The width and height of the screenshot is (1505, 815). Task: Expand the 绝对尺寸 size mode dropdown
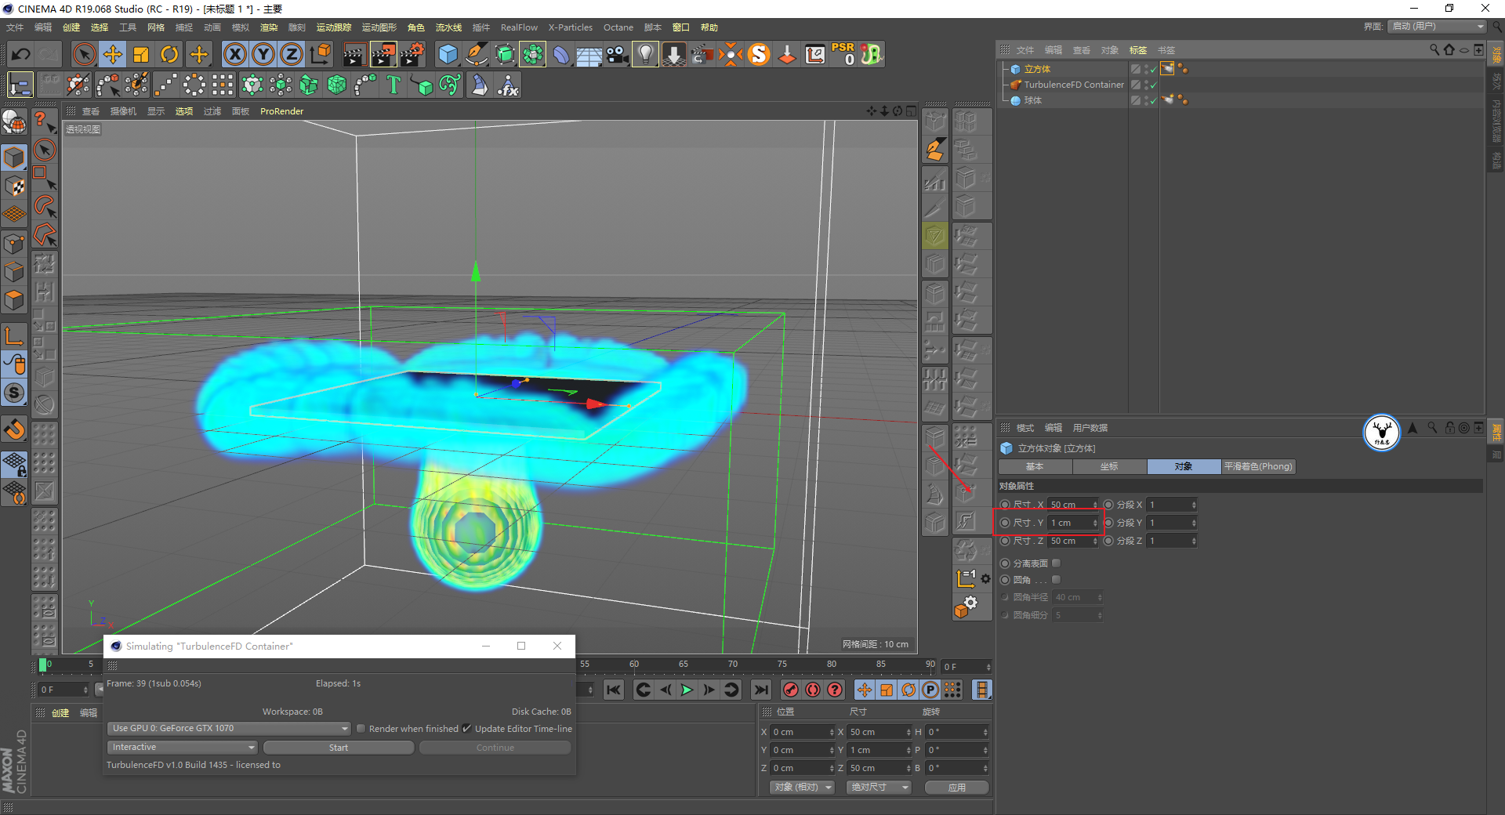879,788
